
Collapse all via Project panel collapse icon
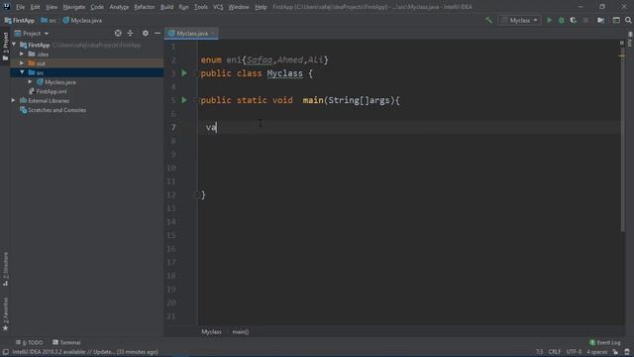[x=130, y=33]
